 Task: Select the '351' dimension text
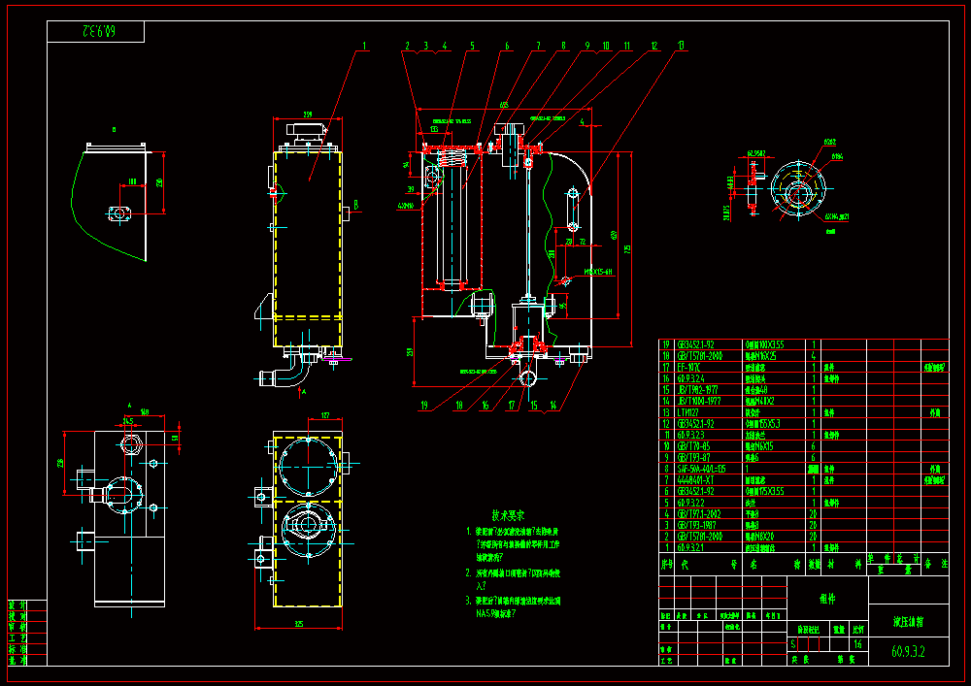tap(410, 351)
